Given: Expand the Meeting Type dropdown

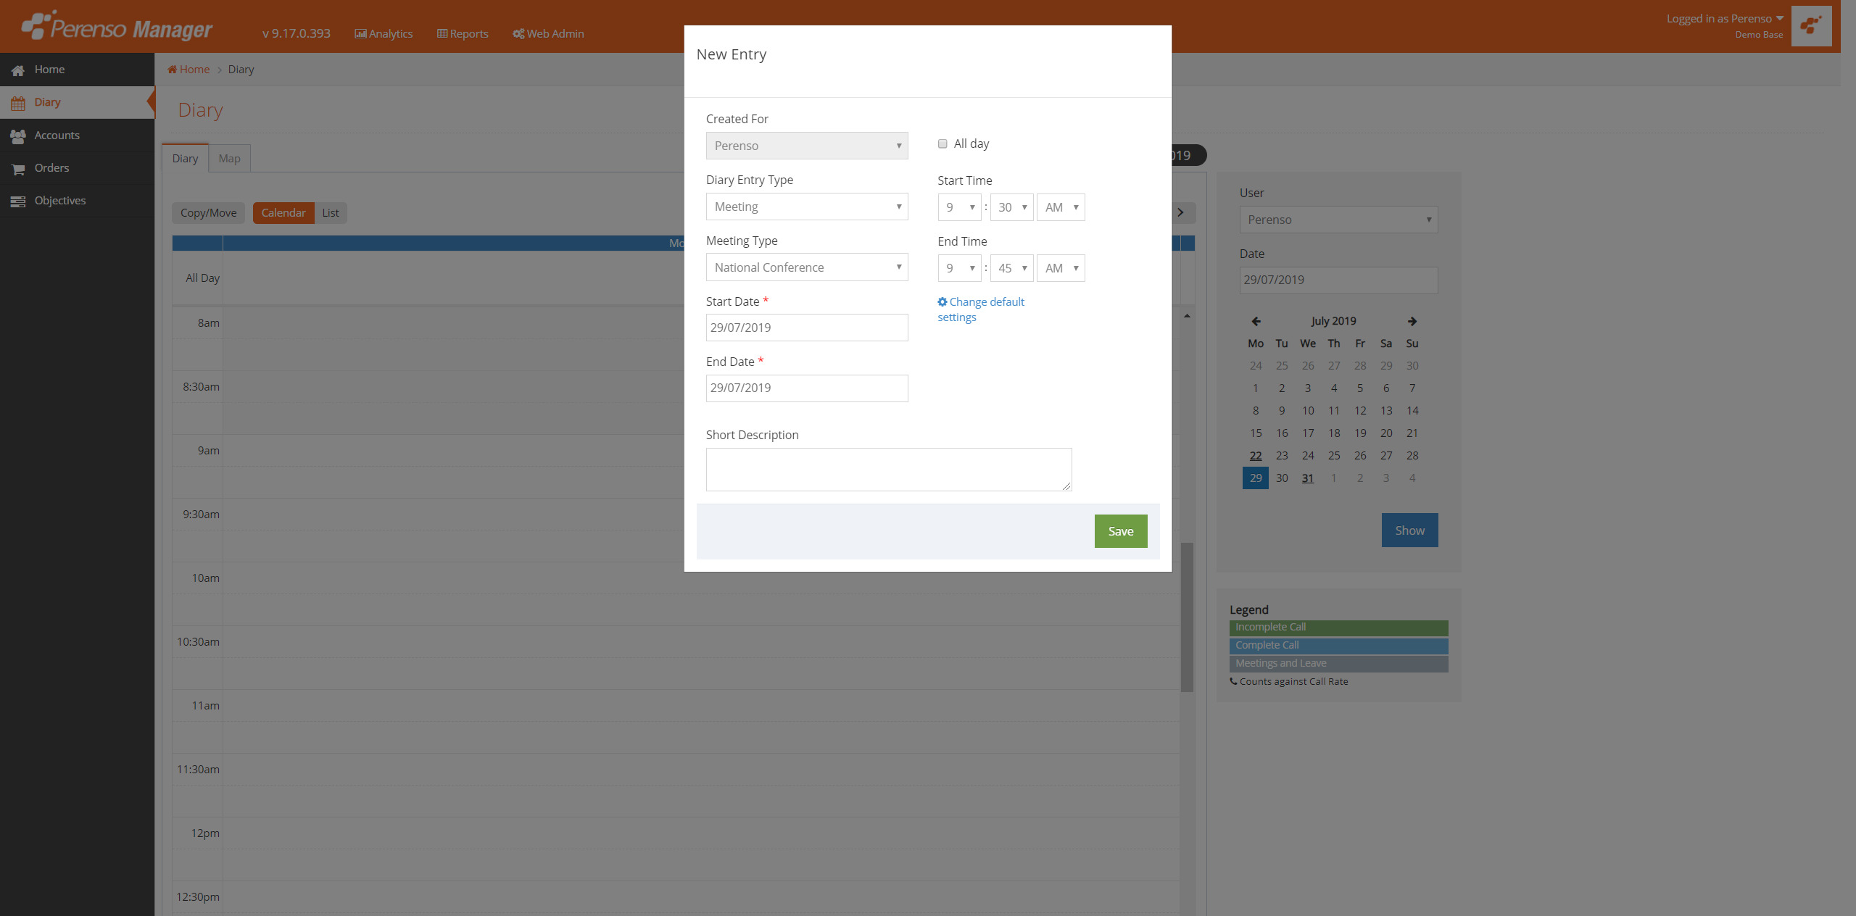Looking at the screenshot, I should (x=806, y=267).
